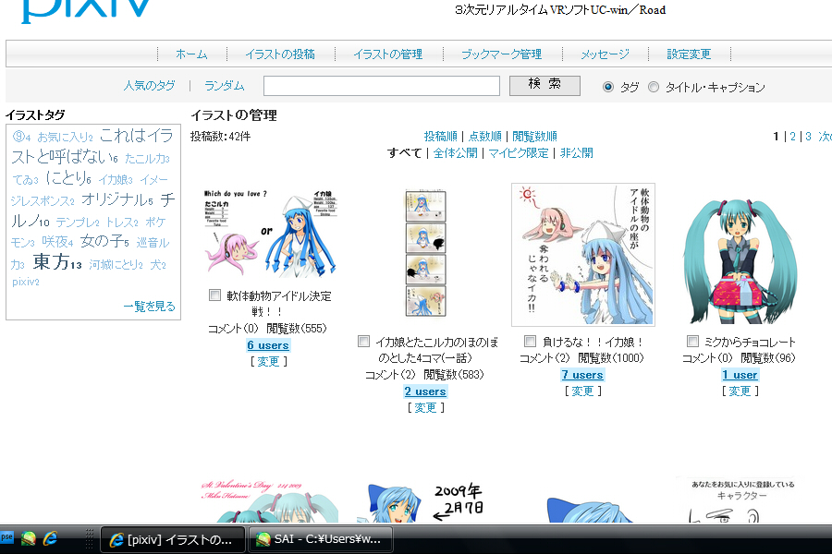832x554 pixels.
Task: Click 変更 under the 4コマ illustration
Action: 425,408
